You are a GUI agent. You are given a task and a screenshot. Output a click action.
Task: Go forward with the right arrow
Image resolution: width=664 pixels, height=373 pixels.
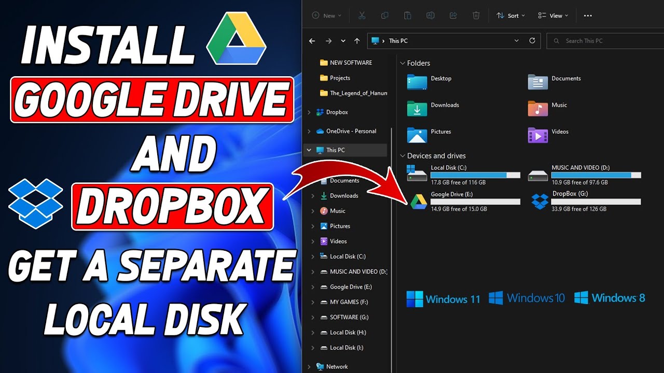(328, 40)
